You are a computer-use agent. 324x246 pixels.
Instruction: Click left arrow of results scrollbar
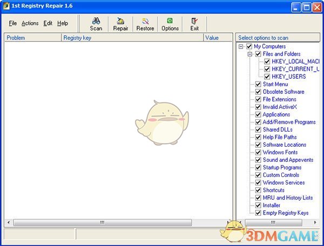[9, 222]
